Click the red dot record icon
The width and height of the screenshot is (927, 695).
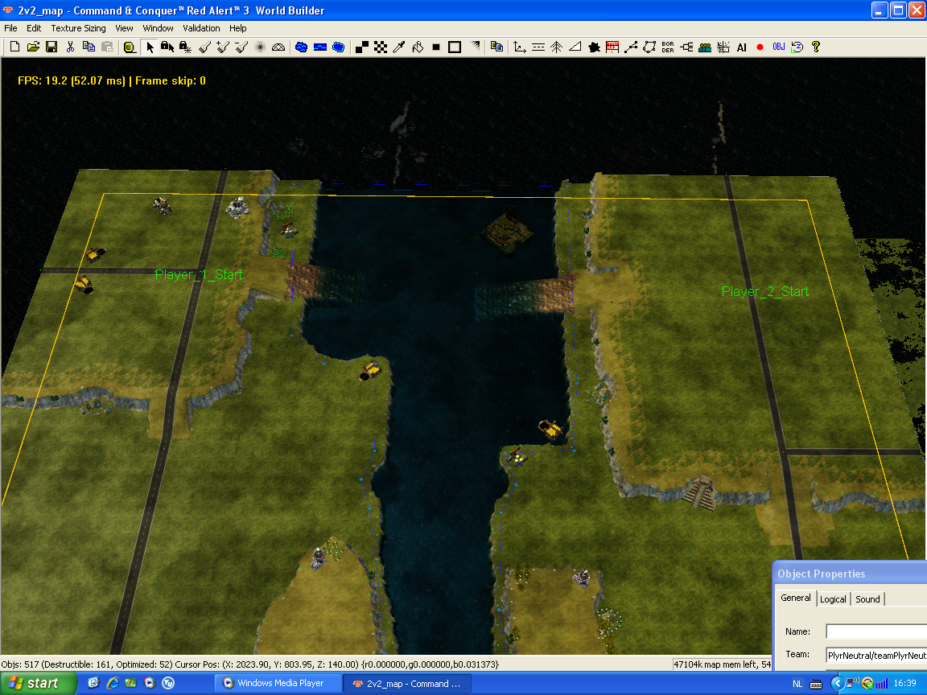click(x=760, y=47)
